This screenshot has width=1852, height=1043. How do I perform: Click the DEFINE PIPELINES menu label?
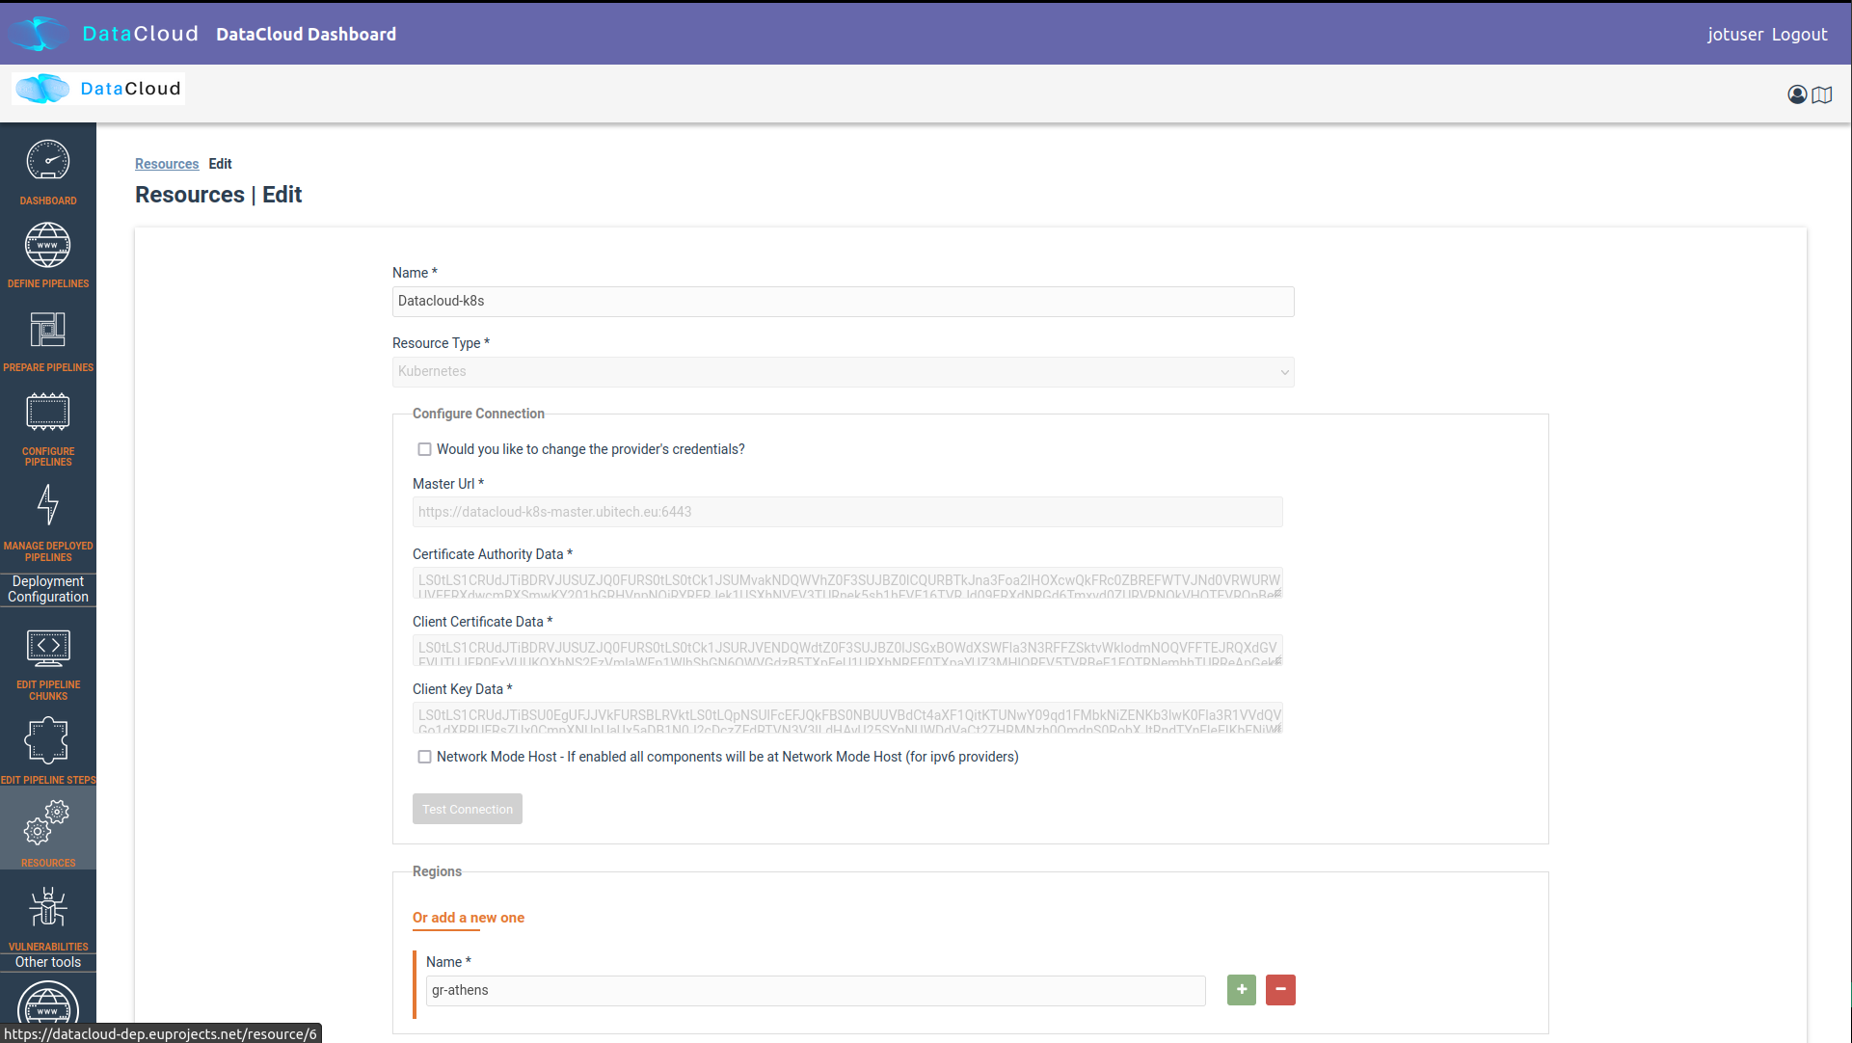48,283
